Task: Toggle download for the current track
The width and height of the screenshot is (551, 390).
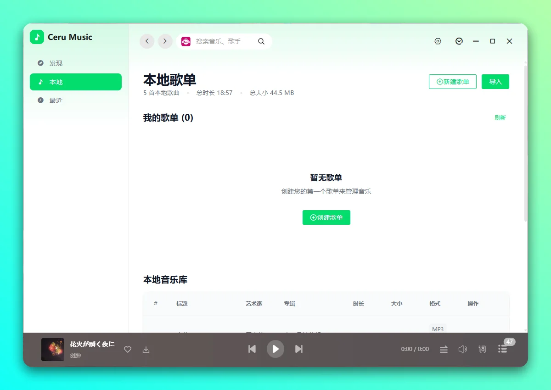Action: pos(146,349)
